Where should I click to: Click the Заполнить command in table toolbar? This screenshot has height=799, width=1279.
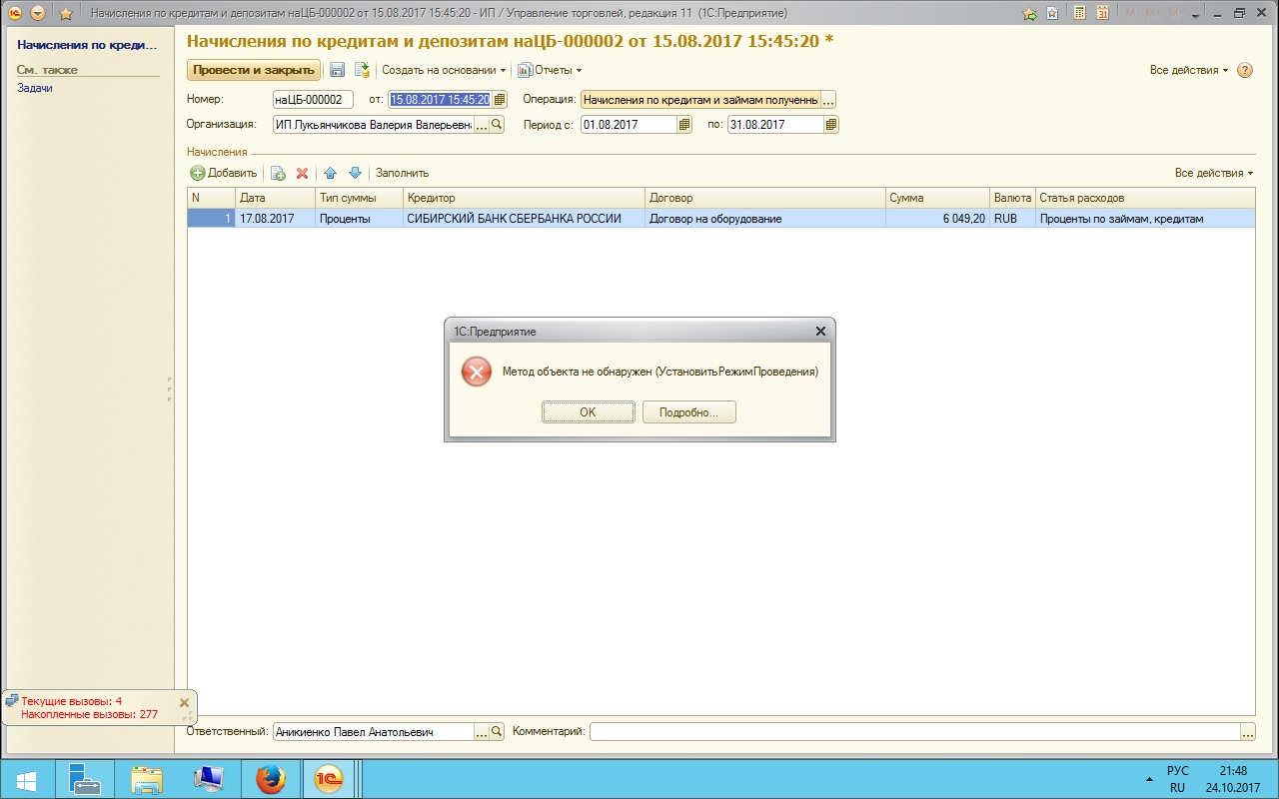(402, 173)
